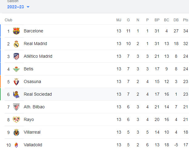Open the Barcelone team link
Screen dimensions: 189x150
[x=33, y=31]
